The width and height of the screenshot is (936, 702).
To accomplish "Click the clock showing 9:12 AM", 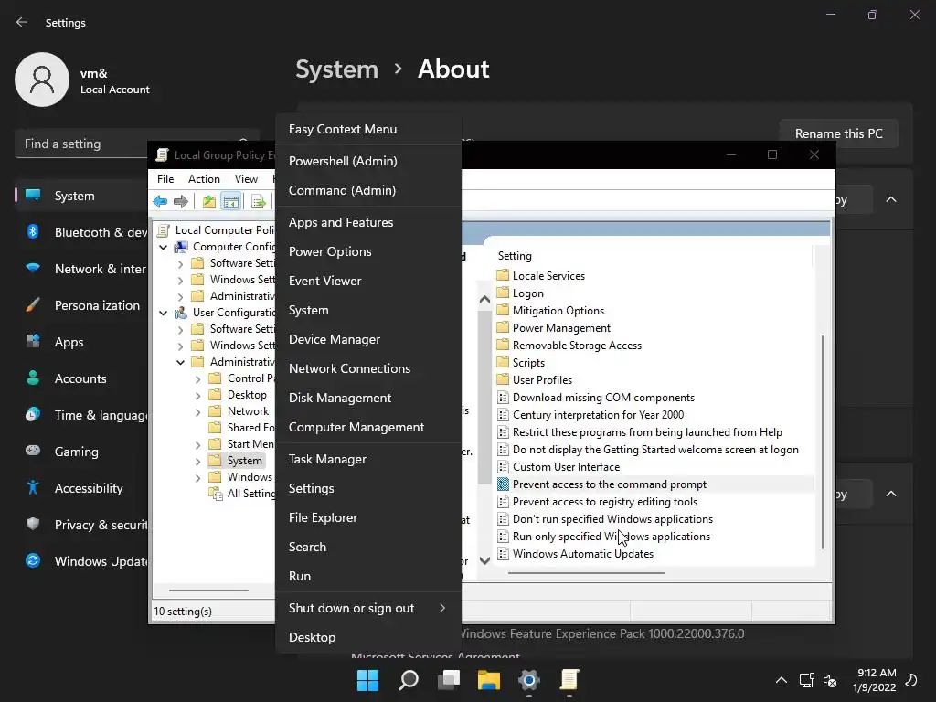I will click(x=877, y=673).
